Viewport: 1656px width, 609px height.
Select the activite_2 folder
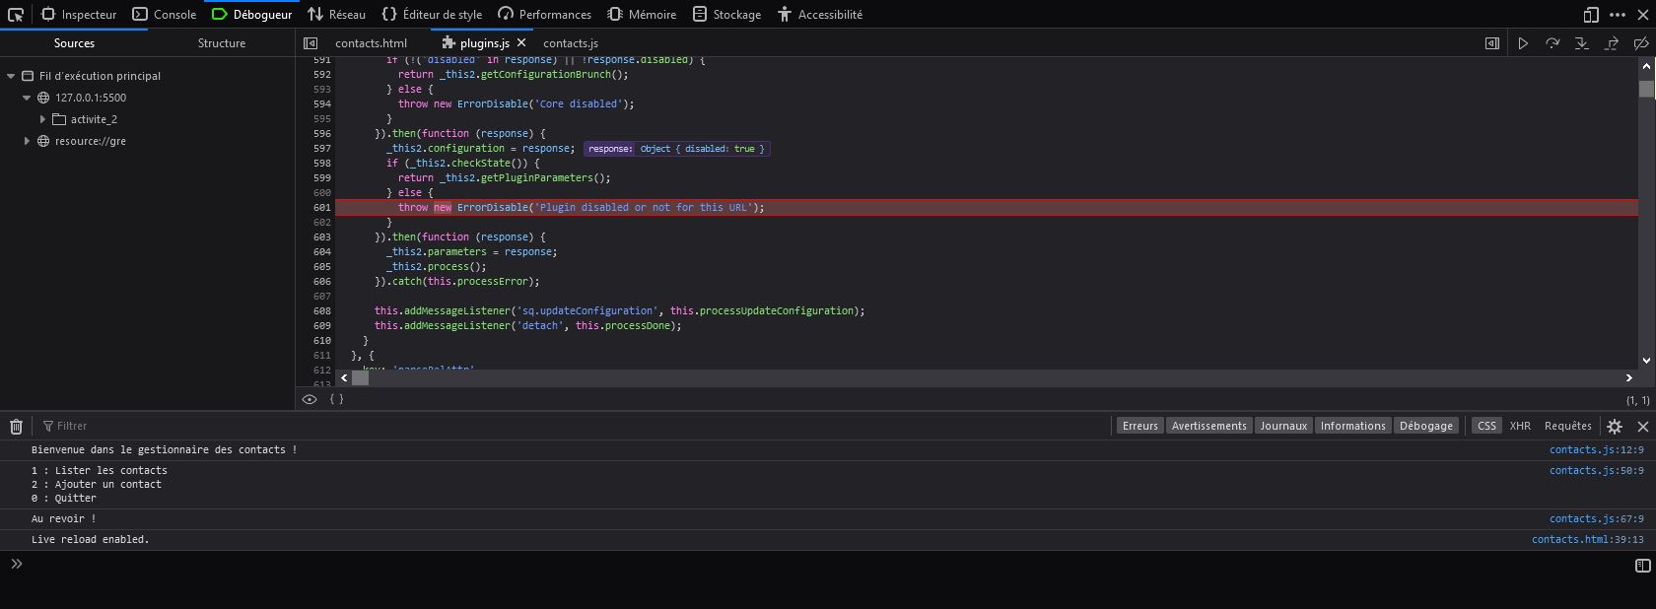point(94,119)
